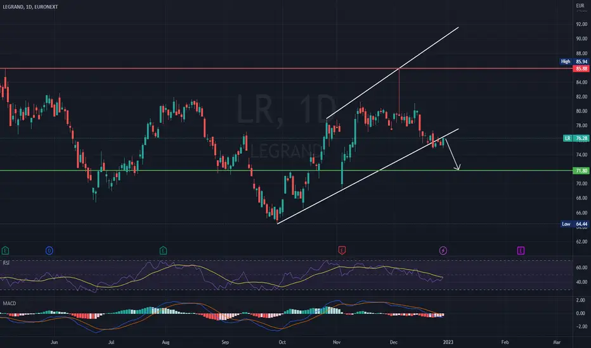Click the Nov label on time axis

(x=337, y=342)
